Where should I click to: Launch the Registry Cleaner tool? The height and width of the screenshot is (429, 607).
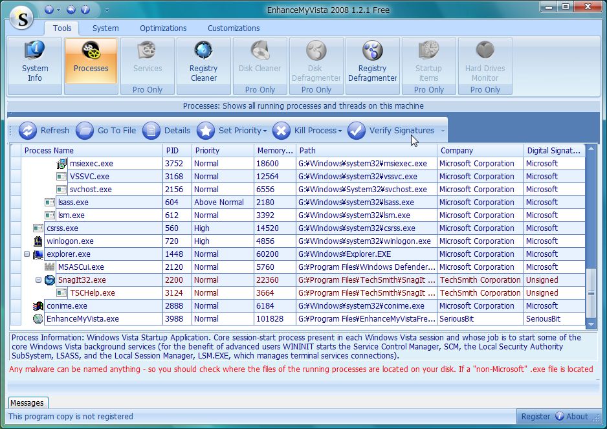[203, 66]
